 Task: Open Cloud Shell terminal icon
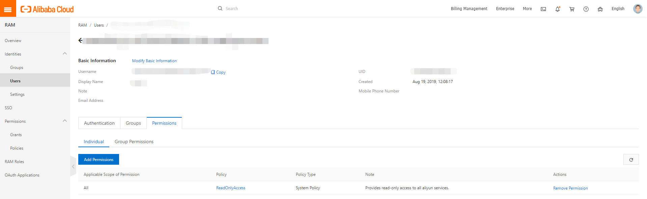543,9
